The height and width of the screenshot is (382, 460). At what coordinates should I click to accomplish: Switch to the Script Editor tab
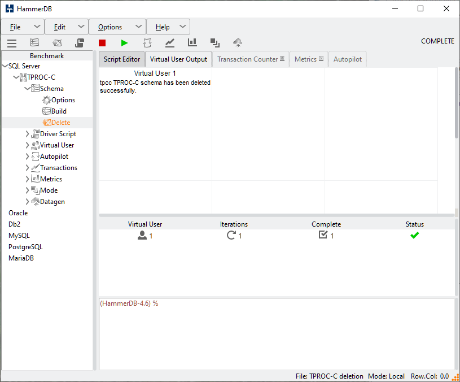tap(122, 59)
